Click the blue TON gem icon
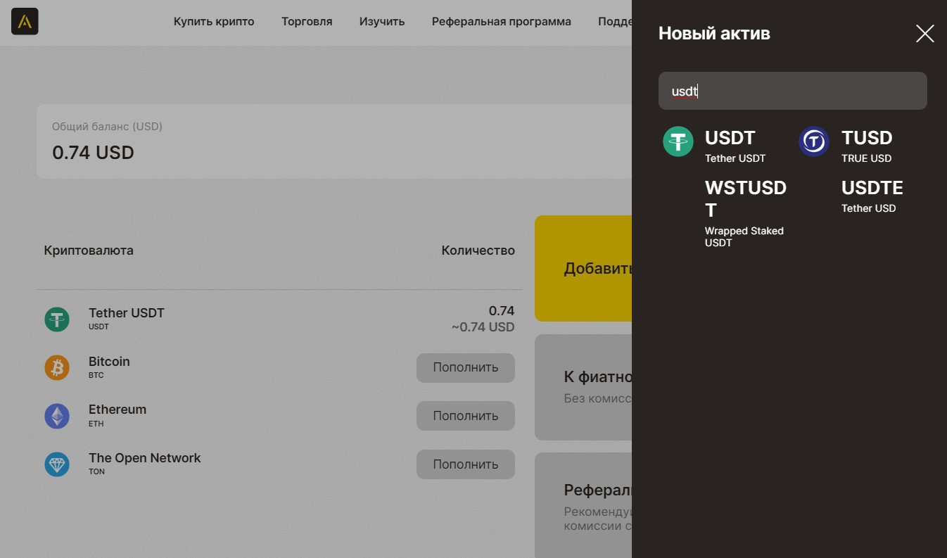 [x=57, y=464]
